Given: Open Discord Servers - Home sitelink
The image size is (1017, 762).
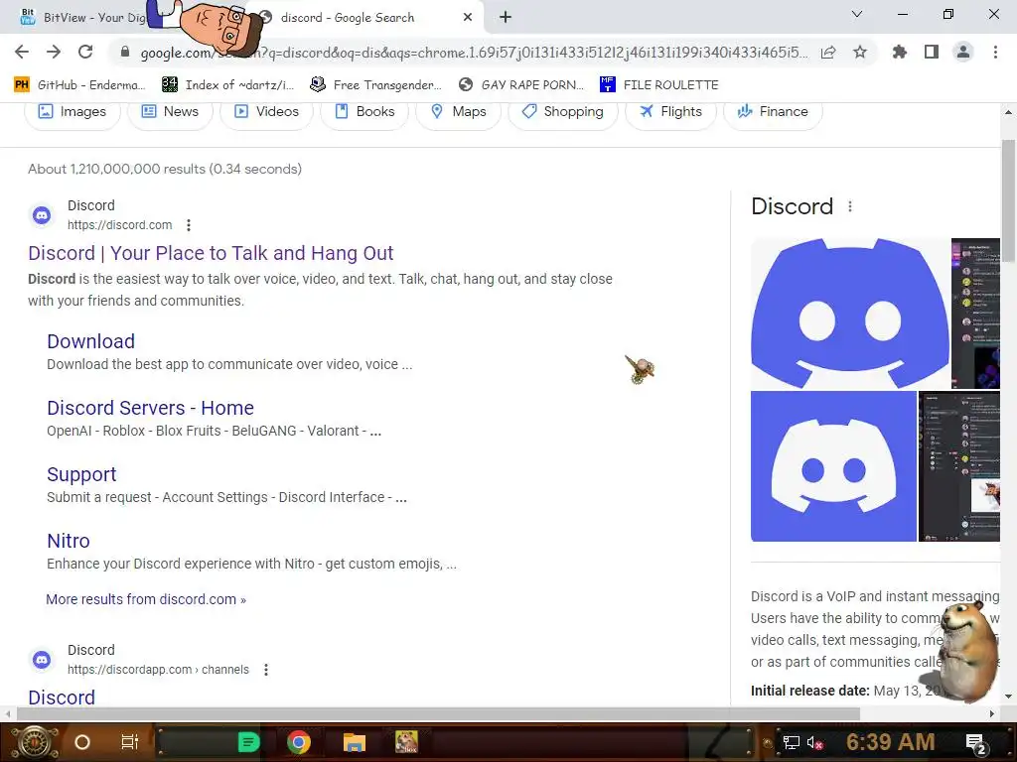Looking at the screenshot, I should pos(151,408).
